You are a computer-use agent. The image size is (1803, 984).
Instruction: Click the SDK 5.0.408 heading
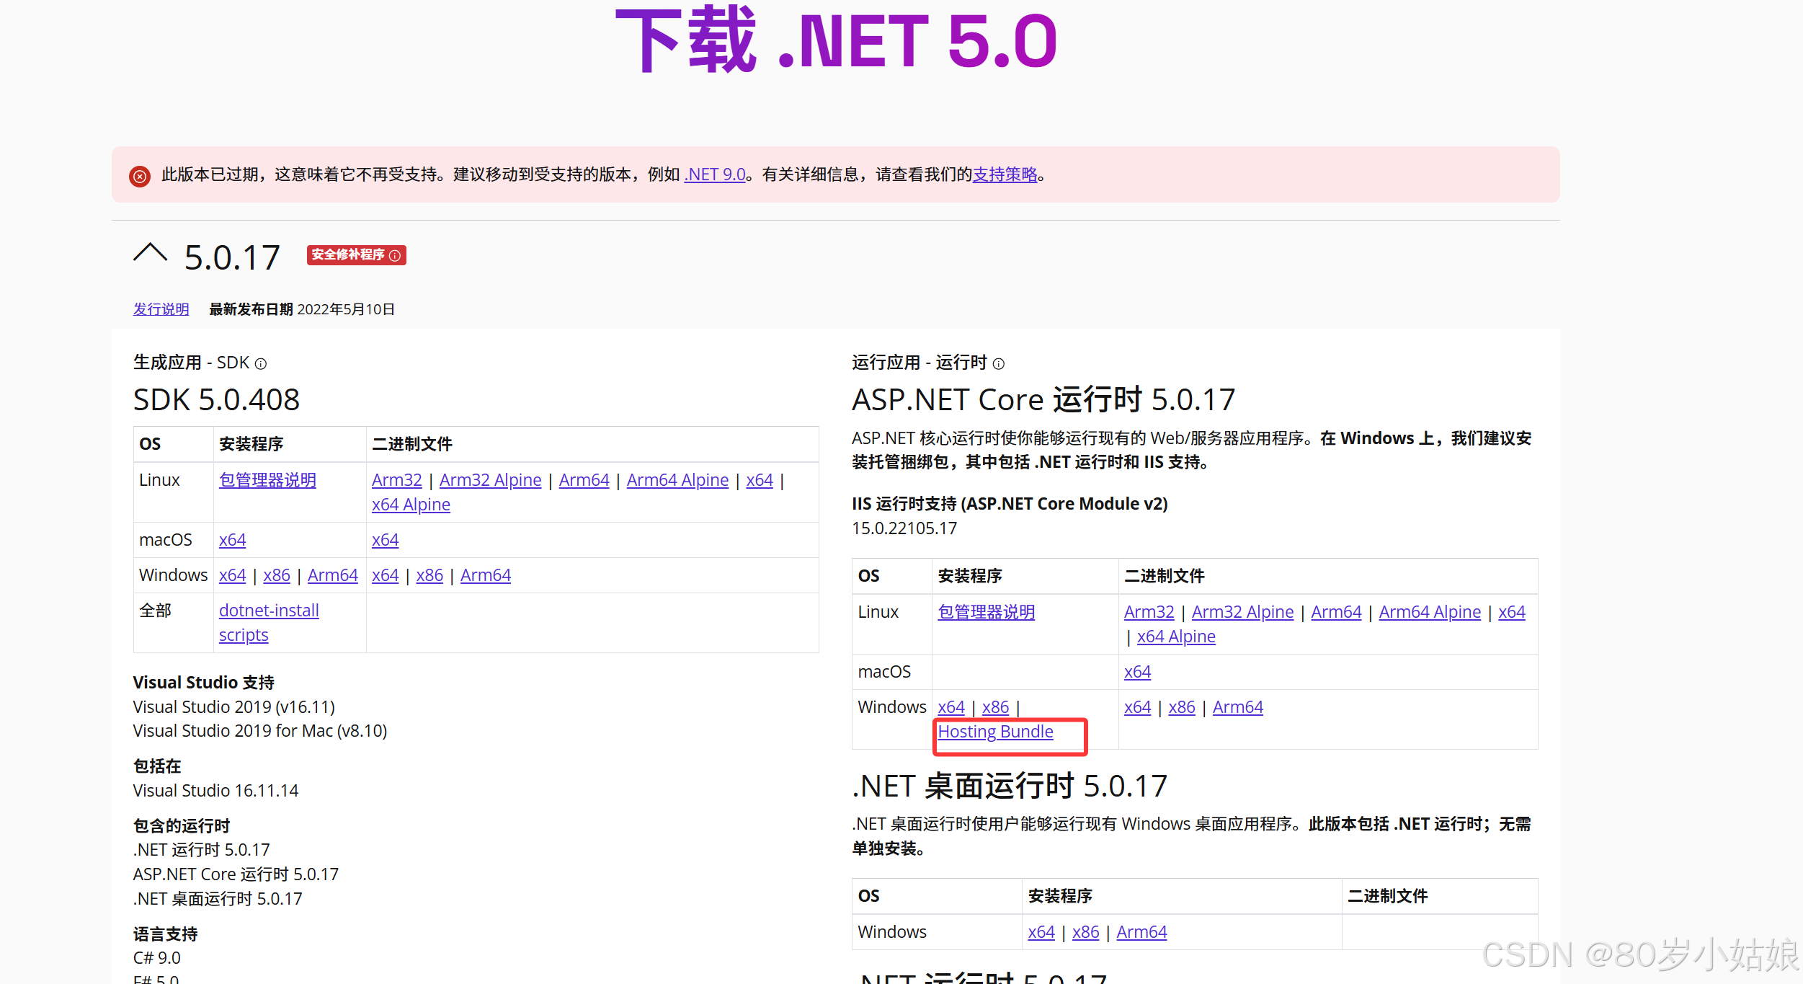pos(216,399)
